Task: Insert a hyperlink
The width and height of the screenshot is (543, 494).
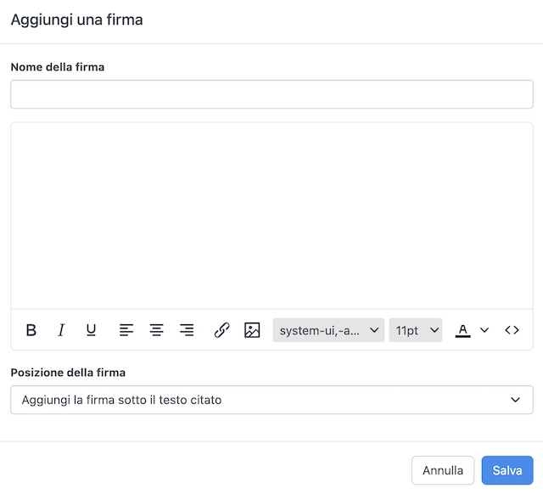Action: tap(222, 330)
